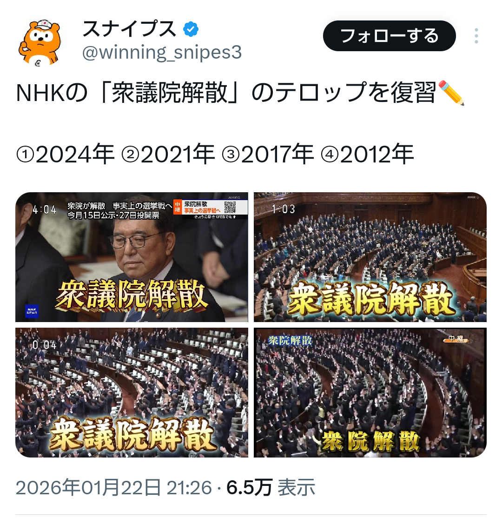The width and height of the screenshot is (502, 525).
Task: Open the 2017 banzai image bottom-left
Action: [132, 392]
